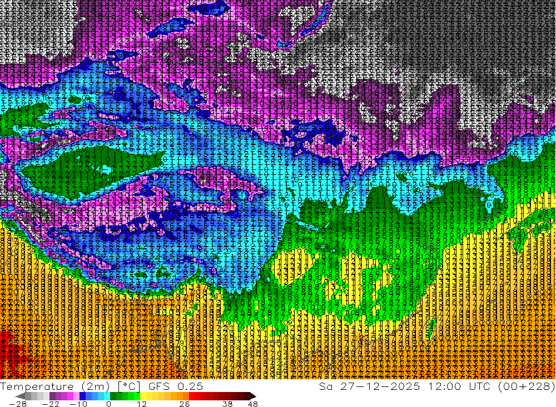Click the dark purple swatch above -22
556x407 pixels.
[52, 396]
